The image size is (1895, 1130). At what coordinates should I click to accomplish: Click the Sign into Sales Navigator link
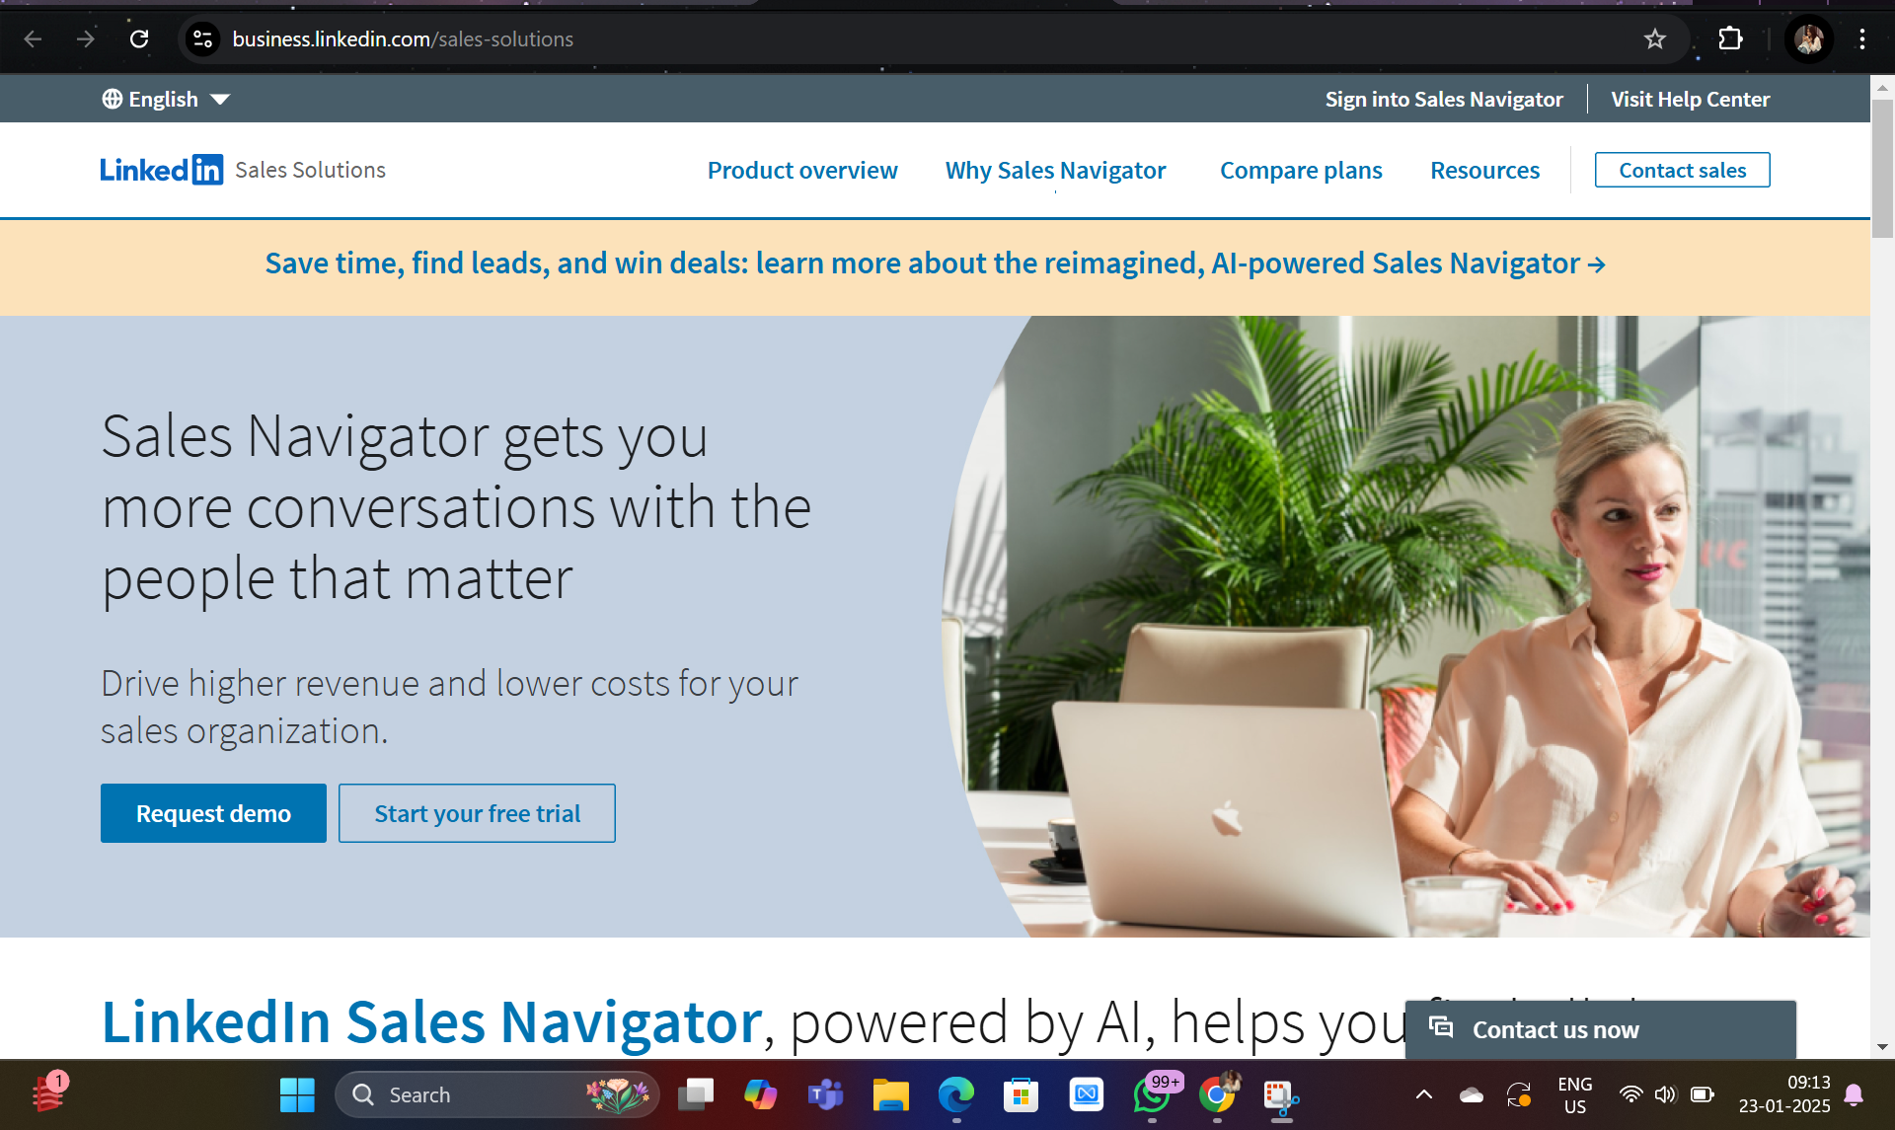pos(1445,99)
